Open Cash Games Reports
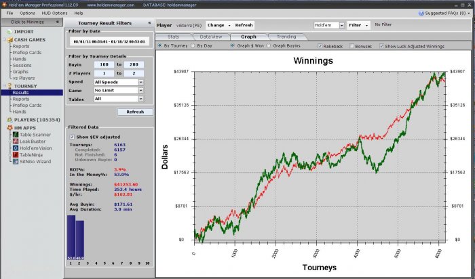The width and height of the screenshot is (475, 279). 21,46
